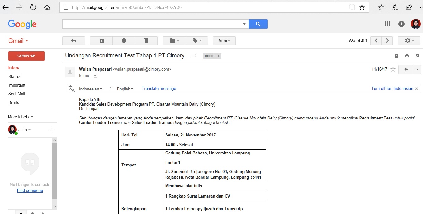Viewport: 423px width, 214px height.
Task: Open more reply options arrow
Action: pos(417,69)
